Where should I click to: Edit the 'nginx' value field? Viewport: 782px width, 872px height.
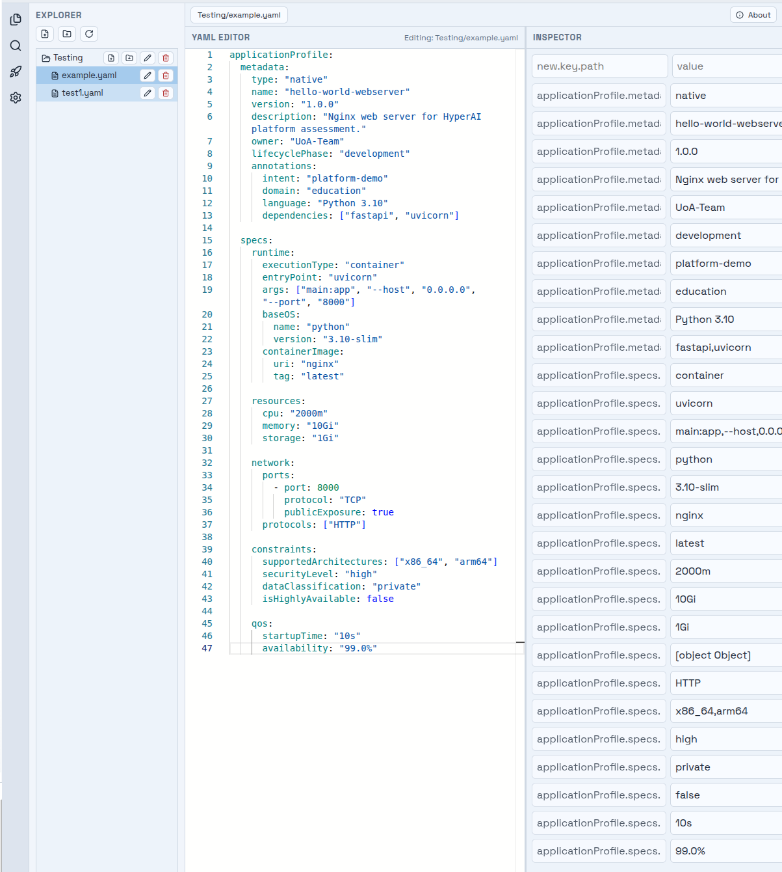point(726,515)
